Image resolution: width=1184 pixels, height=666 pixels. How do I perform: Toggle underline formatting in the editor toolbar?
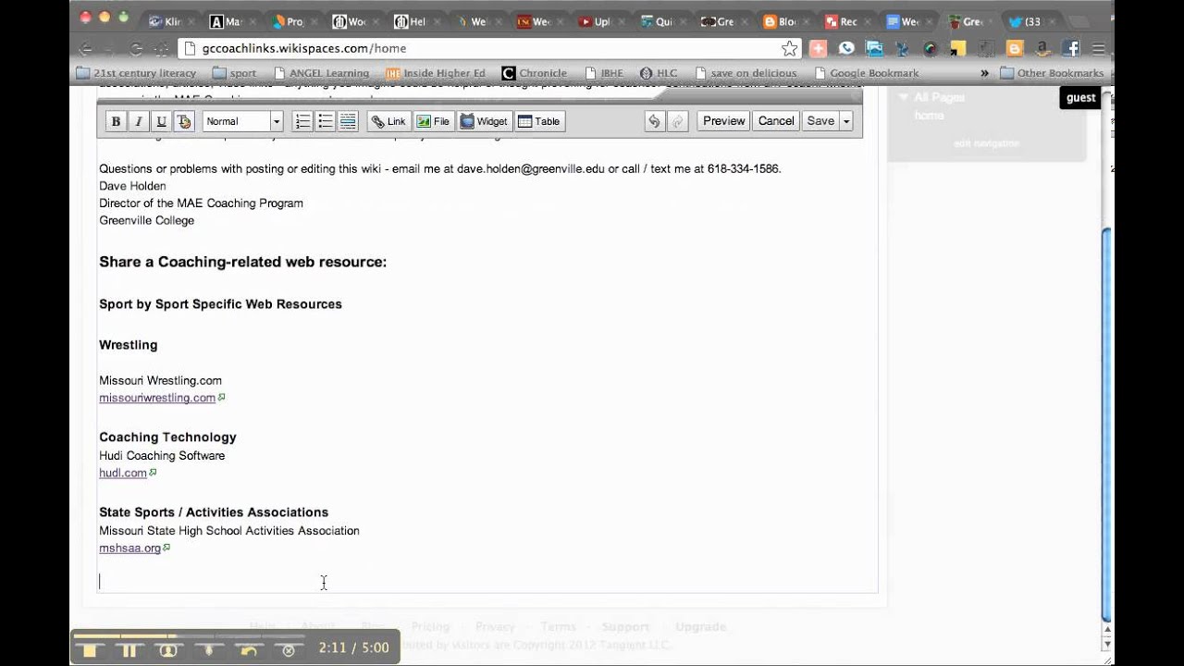(x=161, y=121)
